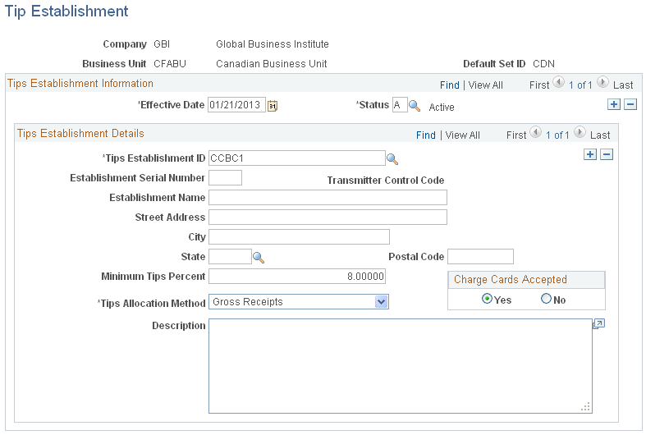The height and width of the screenshot is (435, 646).
Task: Grab the Description resize handle
Action: click(586, 407)
